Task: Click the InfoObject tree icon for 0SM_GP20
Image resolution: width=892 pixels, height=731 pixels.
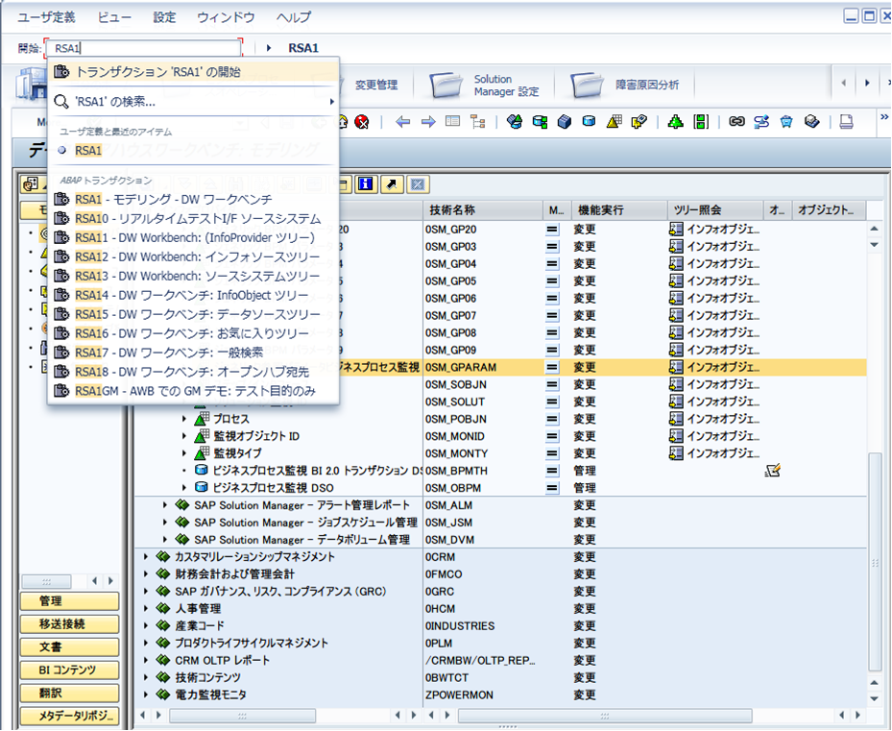Action: (676, 230)
